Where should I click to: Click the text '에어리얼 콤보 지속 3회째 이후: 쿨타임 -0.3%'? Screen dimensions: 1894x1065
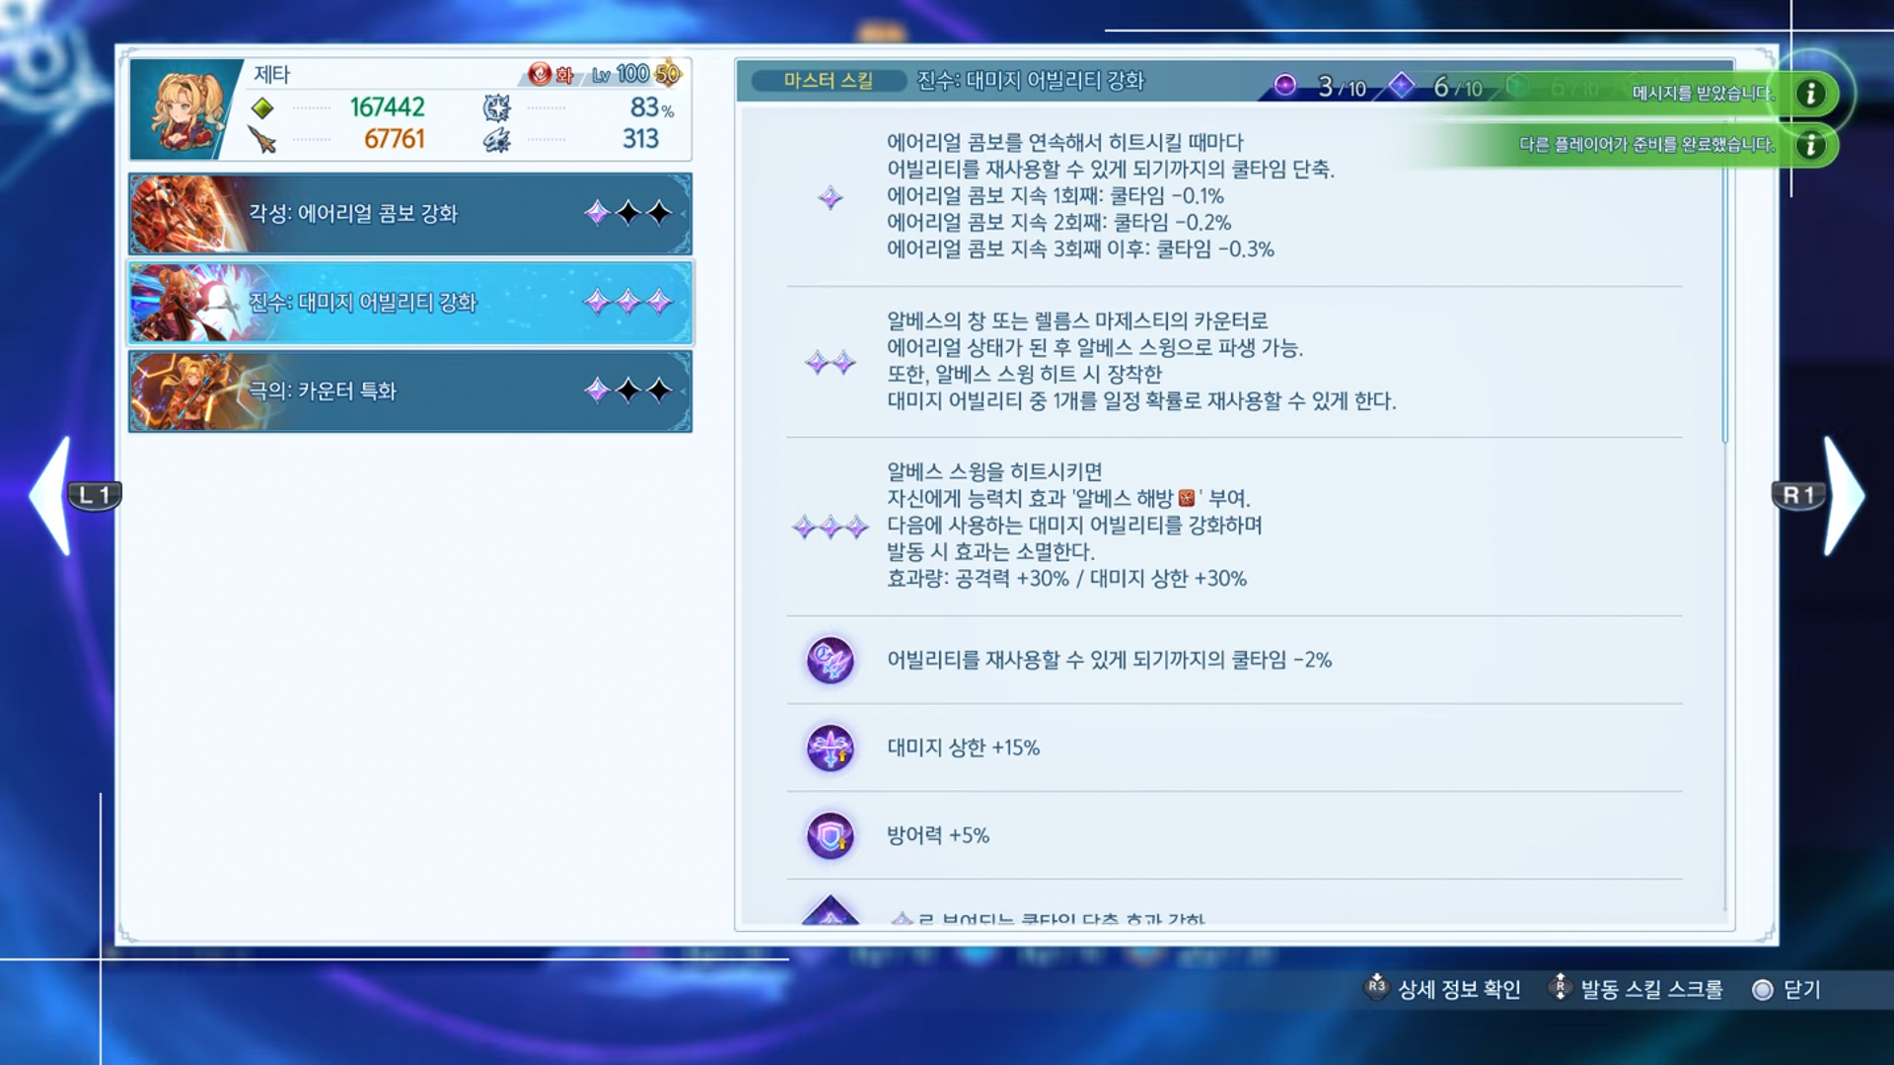1080,249
